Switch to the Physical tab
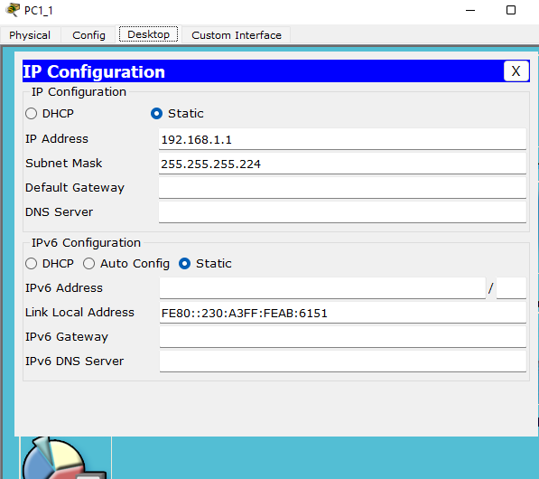The width and height of the screenshot is (539, 479). (30, 35)
